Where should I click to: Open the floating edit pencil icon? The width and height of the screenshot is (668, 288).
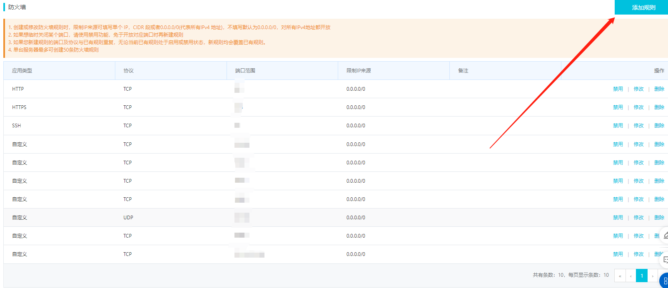(665, 235)
